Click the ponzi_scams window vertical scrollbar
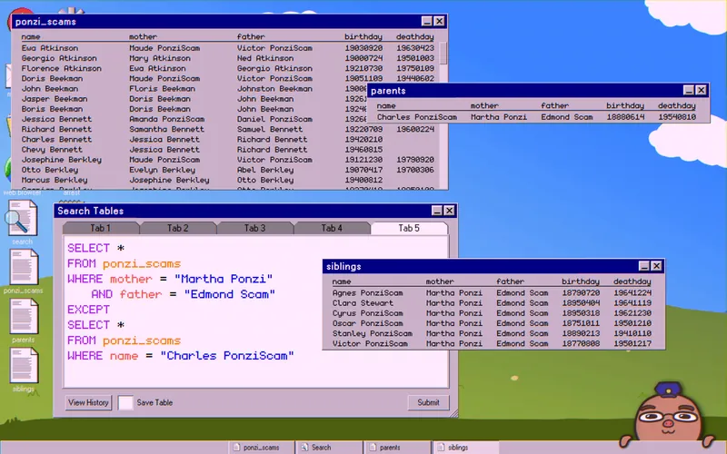727x454 pixels. (443, 54)
